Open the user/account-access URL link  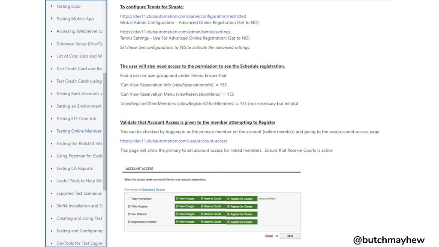click(x=174, y=141)
